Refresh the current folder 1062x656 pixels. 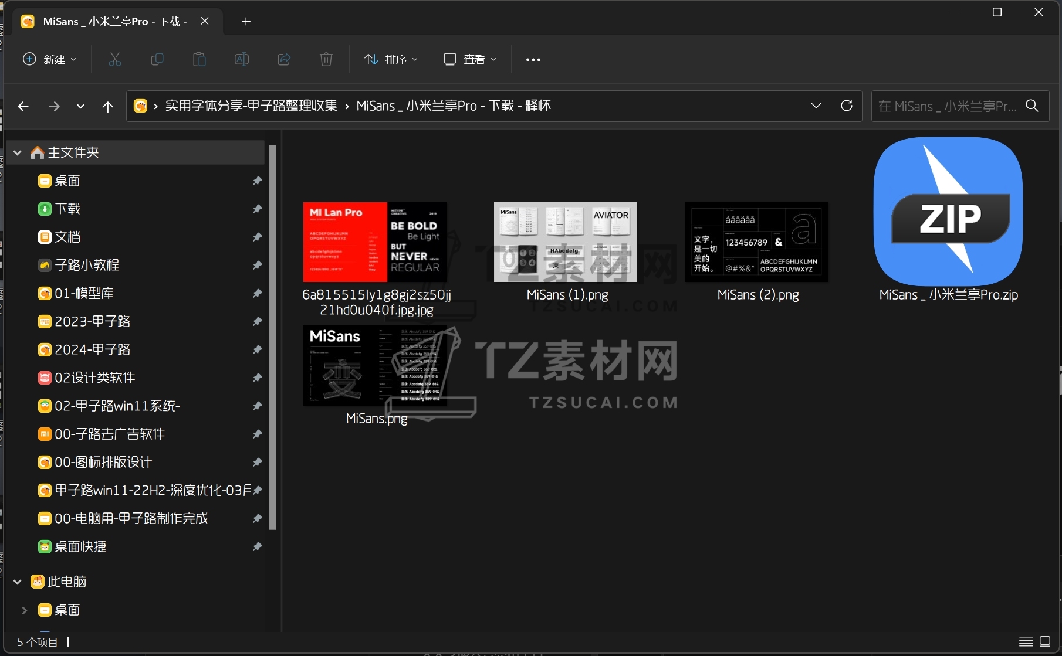coord(847,106)
